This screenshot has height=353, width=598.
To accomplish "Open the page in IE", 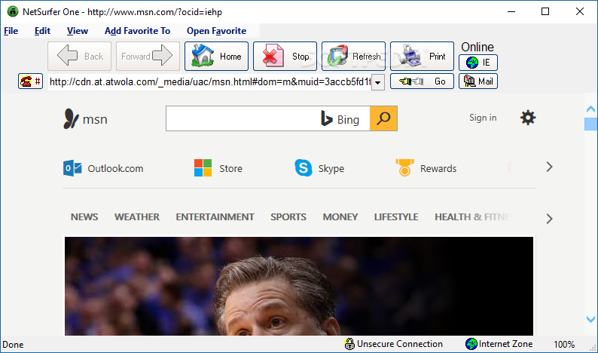I will point(478,63).
